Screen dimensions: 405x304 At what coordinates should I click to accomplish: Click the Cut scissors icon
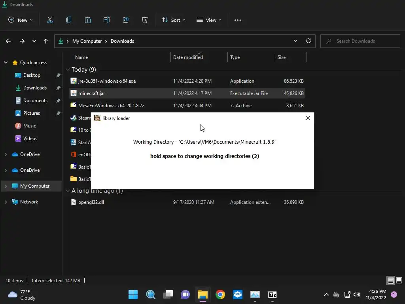tap(50, 20)
